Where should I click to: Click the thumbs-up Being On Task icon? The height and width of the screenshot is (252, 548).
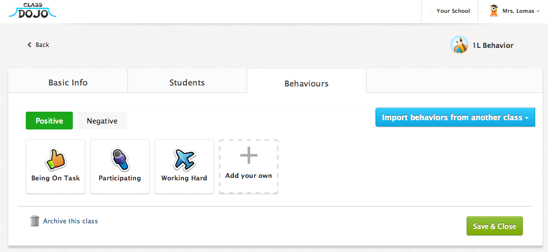(55, 160)
